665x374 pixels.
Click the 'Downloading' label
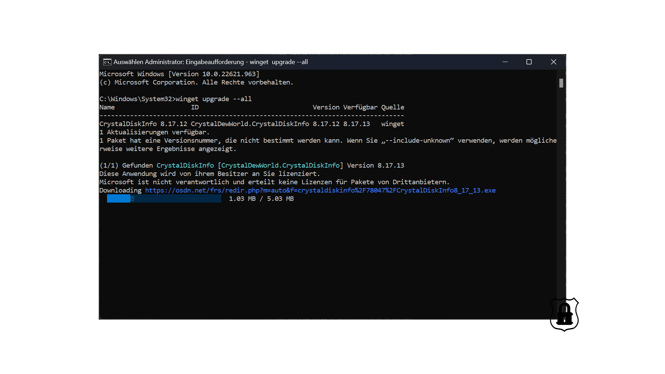pyautogui.click(x=120, y=190)
